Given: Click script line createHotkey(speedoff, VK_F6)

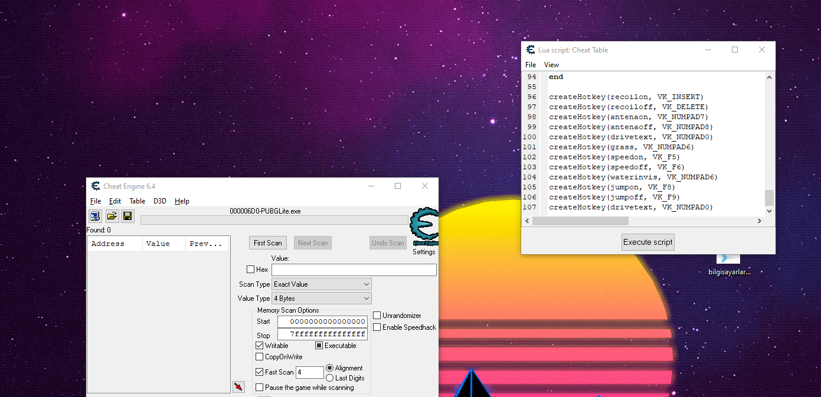Looking at the screenshot, I should coord(617,167).
